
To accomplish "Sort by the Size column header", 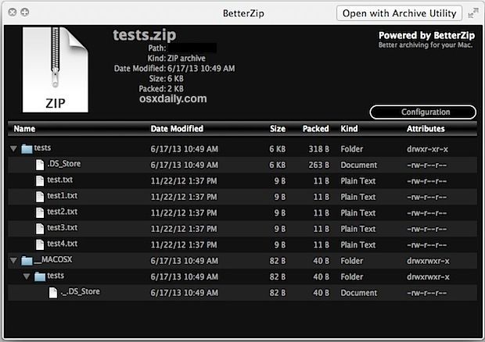I will pyautogui.click(x=278, y=129).
